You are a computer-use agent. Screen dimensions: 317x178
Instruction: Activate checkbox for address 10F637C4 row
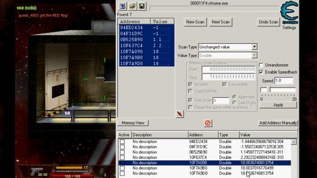pyautogui.click(x=122, y=157)
